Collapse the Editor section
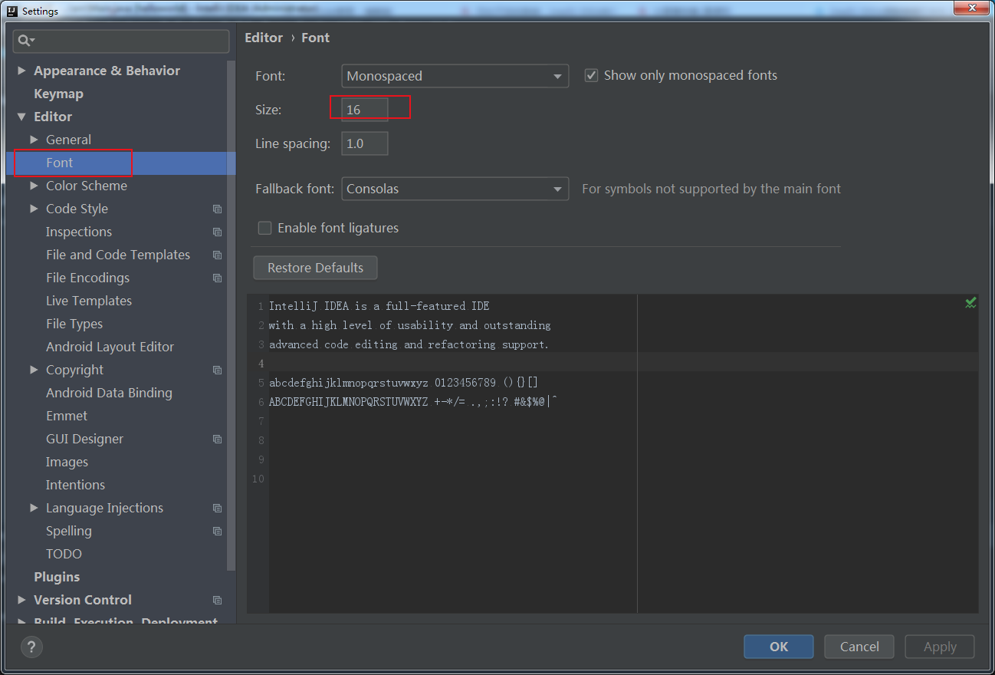The image size is (995, 675). pyautogui.click(x=21, y=117)
